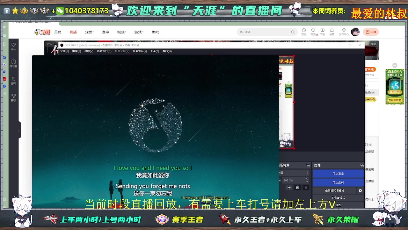This screenshot has height=230, width=408.
Task: Maximize the OBS window
Action: click(x=350, y=45)
